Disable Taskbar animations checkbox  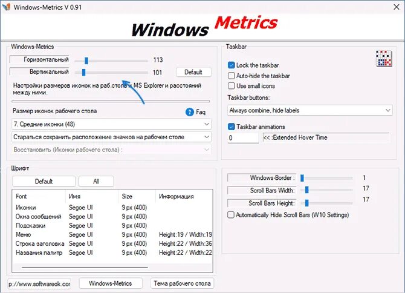(x=231, y=127)
